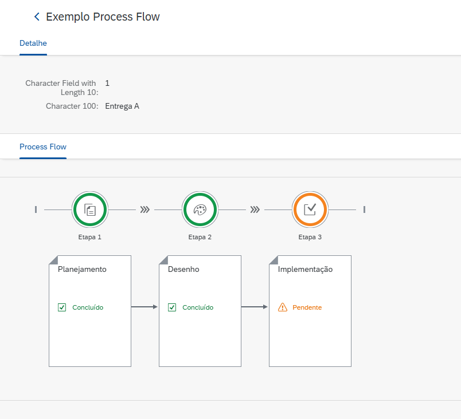This screenshot has width=461, height=419.
Task: Click the Exemplo Process Flow title
Action: coord(103,17)
